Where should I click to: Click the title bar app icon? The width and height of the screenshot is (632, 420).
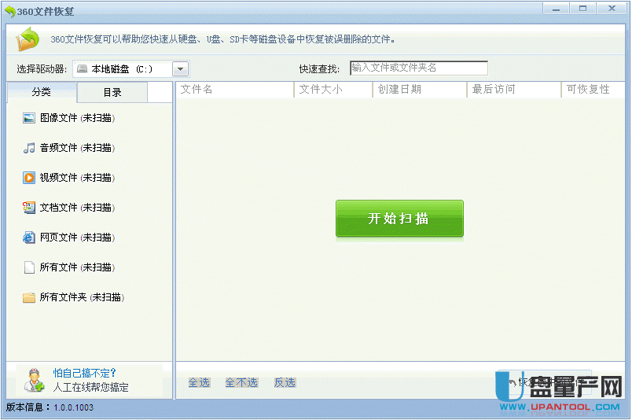point(10,11)
